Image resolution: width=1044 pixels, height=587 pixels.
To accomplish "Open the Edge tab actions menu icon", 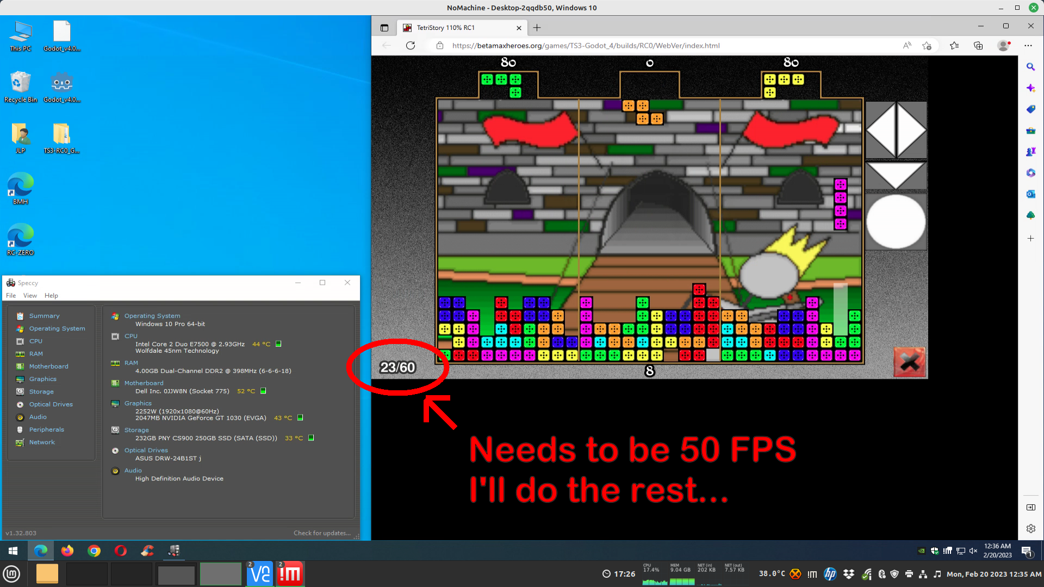I will pos(384,28).
